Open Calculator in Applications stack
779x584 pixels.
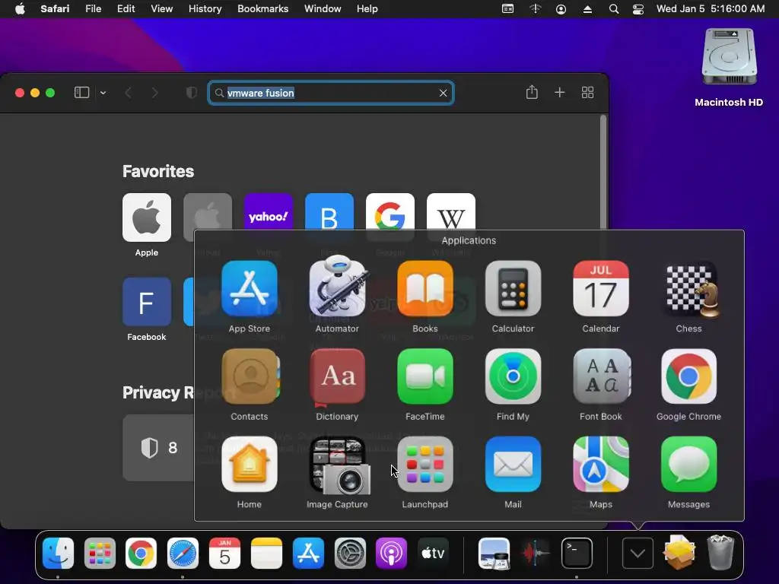click(513, 288)
